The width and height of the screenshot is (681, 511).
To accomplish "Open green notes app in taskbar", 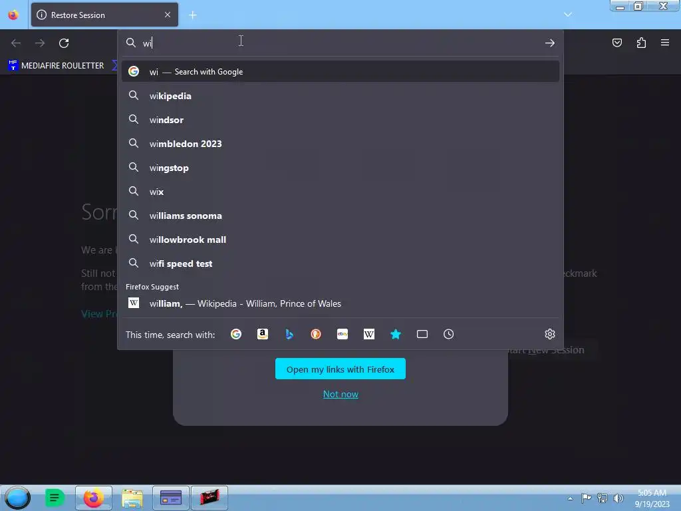I will (55, 498).
